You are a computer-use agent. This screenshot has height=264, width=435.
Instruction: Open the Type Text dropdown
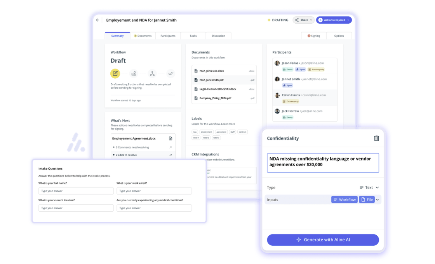coord(369,188)
